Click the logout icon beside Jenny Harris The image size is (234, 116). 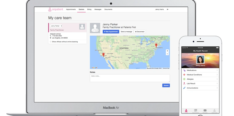(167, 9)
